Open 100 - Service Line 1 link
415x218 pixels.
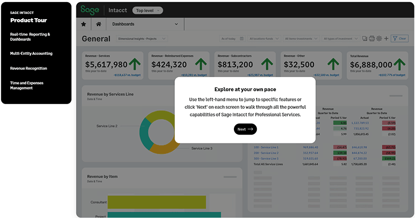click(x=266, y=147)
